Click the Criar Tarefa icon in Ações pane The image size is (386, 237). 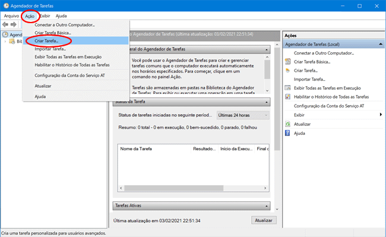pyautogui.click(x=287, y=70)
